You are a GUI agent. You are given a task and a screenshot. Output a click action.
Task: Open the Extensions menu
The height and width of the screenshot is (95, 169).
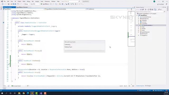(x=47, y=1)
